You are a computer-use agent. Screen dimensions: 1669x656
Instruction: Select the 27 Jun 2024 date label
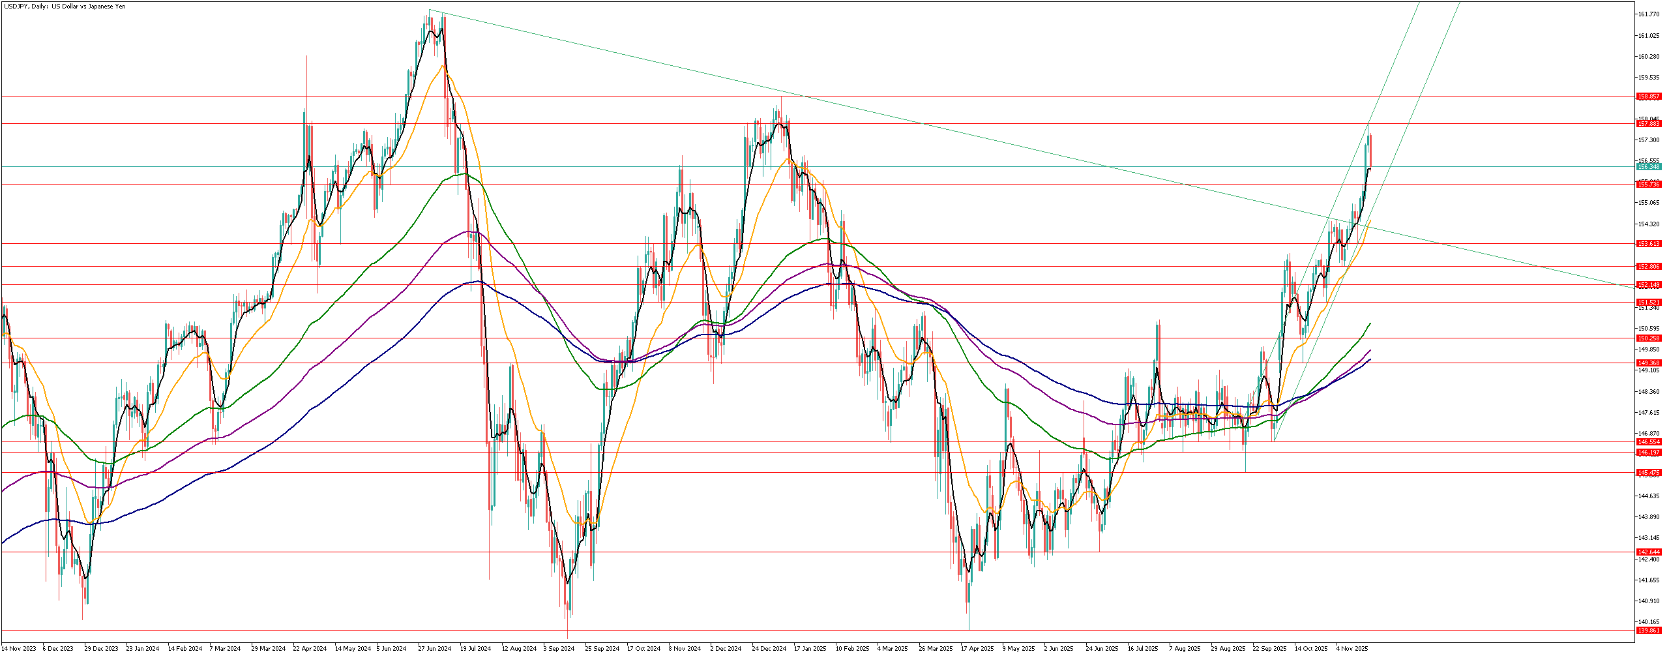tap(434, 649)
